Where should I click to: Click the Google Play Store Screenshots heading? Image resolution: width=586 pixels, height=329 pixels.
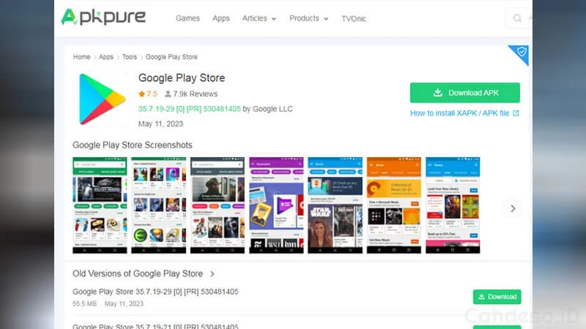click(x=133, y=145)
